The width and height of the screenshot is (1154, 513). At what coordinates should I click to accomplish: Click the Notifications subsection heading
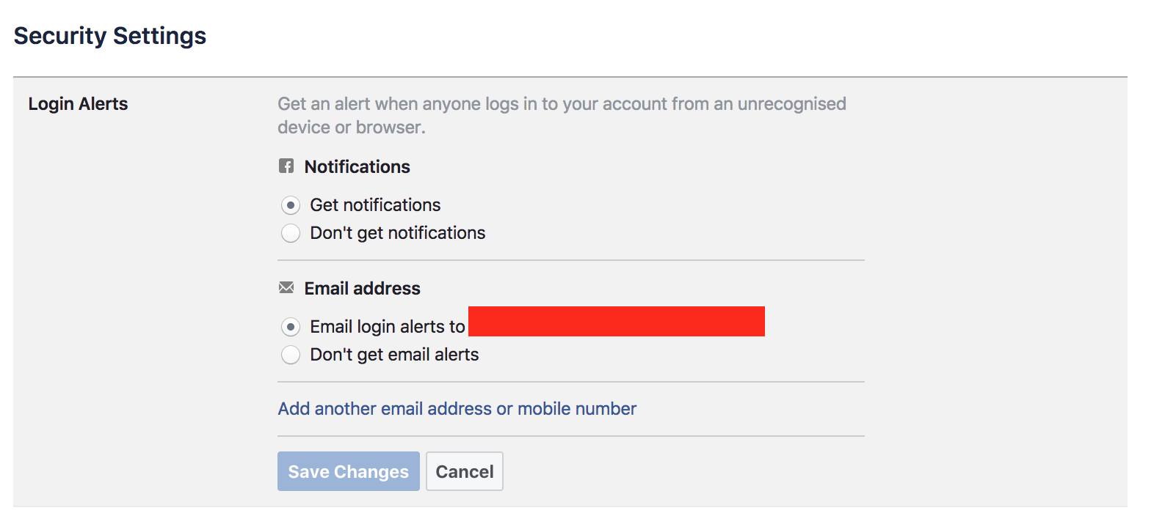pyautogui.click(x=356, y=166)
